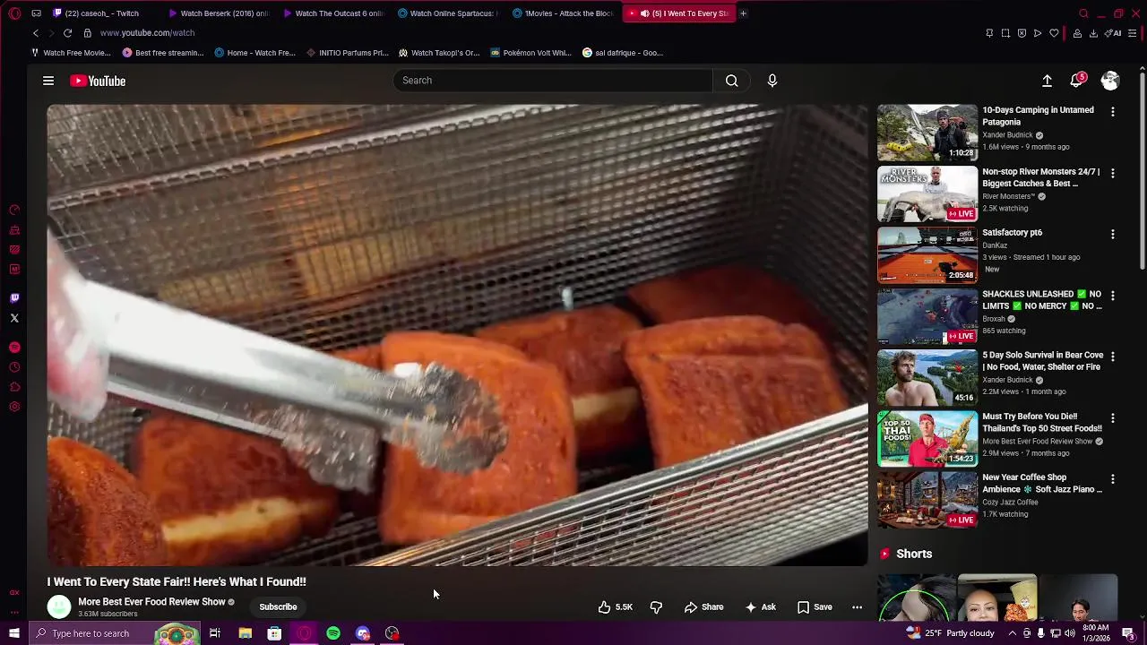Switch to the 1Movies Attack the Block tab
Image resolution: width=1147 pixels, height=645 pixels.
click(x=563, y=13)
